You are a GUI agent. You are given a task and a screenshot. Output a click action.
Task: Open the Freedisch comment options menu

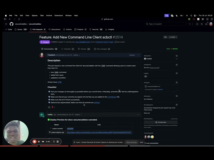(x=138, y=55)
